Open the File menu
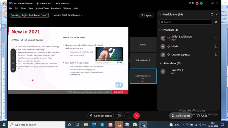228x128 pixels. click(x=11, y=8)
